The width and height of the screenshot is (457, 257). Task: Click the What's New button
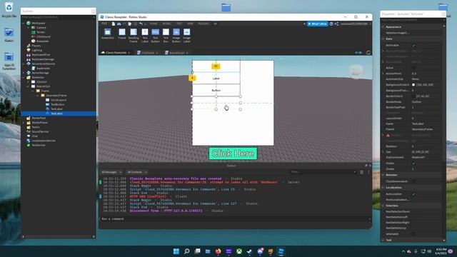coord(317,24)
